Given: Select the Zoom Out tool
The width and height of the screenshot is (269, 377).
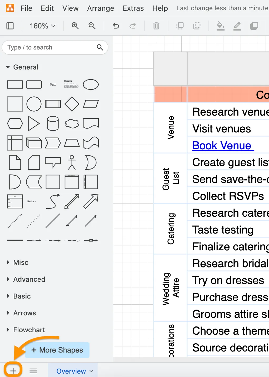Looking at the screenshot, I should pyautogui.click(x=92, y=26).
